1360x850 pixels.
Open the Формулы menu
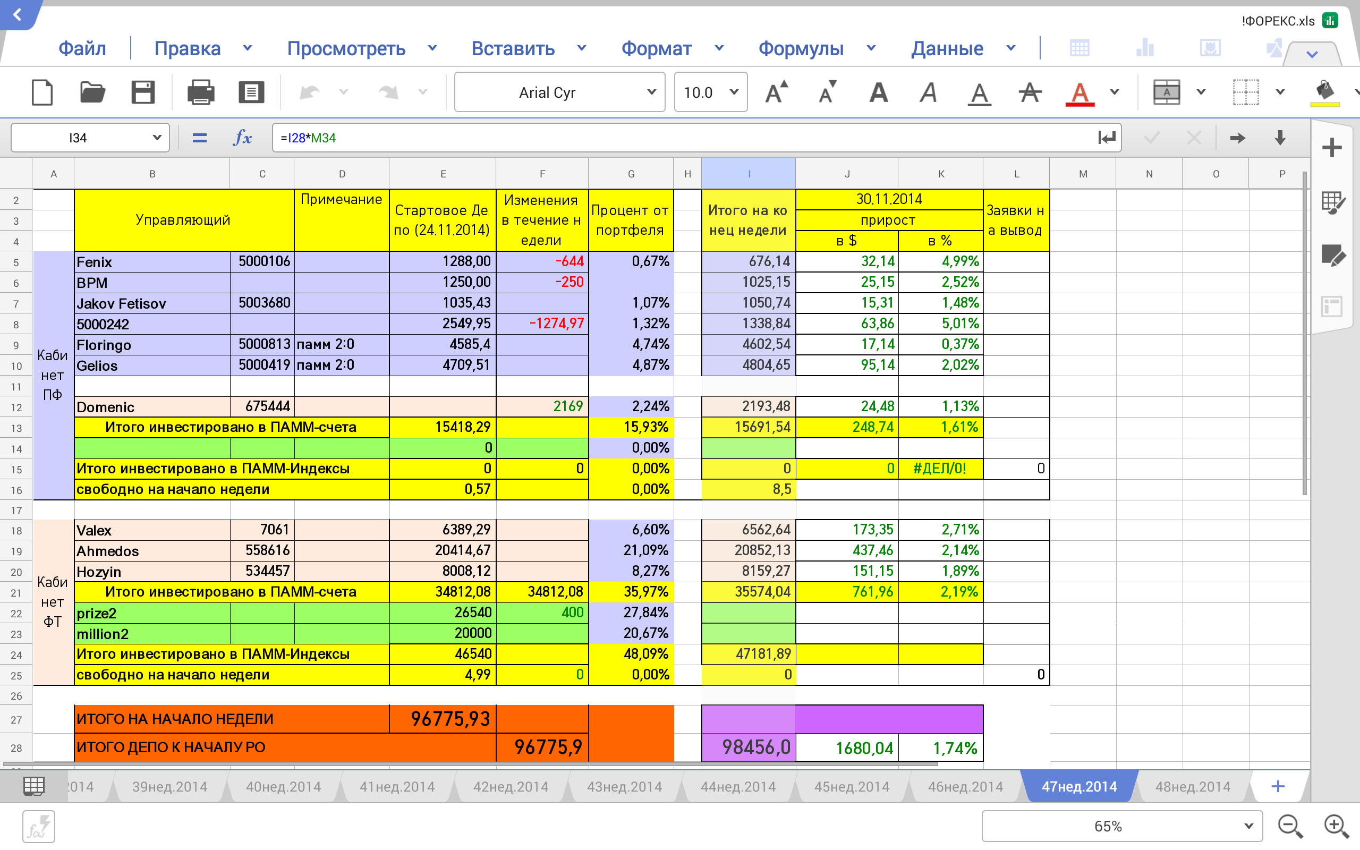pyautogui.click(x=801, y=48)
